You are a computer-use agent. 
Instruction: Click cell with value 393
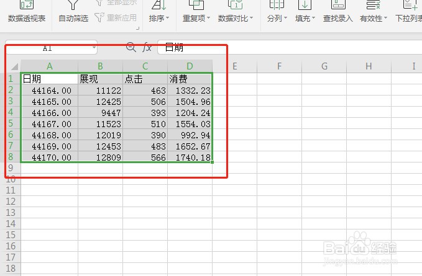145,112
